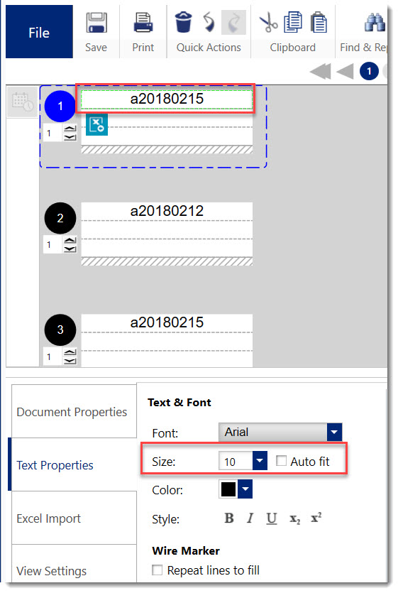Enable the Auto fit checkbox
This screenshot has width=398, height=593.
[281, 461]
